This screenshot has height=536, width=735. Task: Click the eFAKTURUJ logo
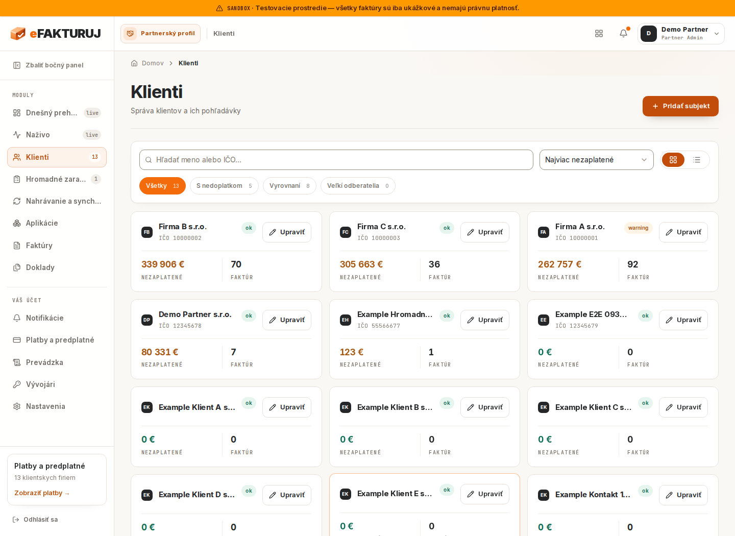point(56,34)
